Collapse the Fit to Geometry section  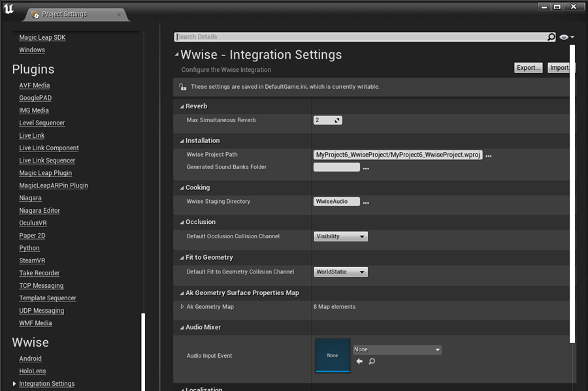pos(182,258)
